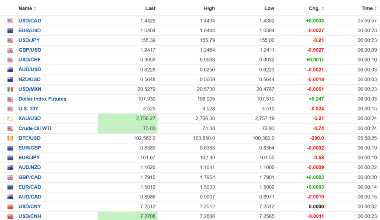Click the US flag icon beside USD/CAD
The image size is (380, 220).
pos(10,21)
